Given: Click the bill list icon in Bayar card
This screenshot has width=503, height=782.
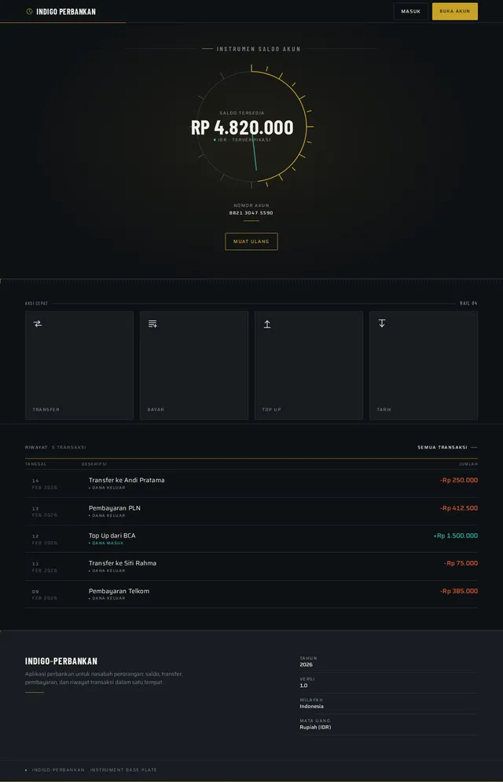Looking at the screenshot, I should [x=152, y=323].
